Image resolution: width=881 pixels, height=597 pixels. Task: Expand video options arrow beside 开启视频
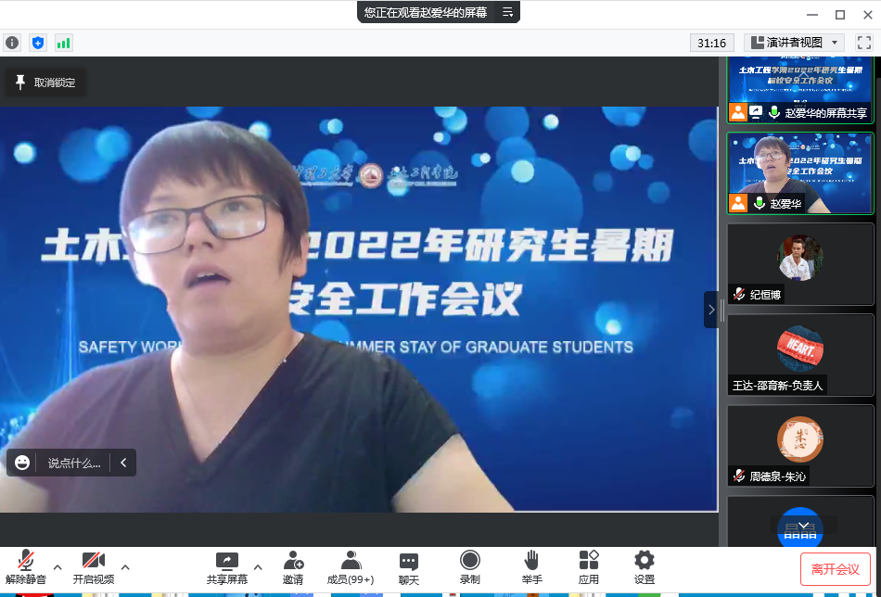click(x=125, y=566)
